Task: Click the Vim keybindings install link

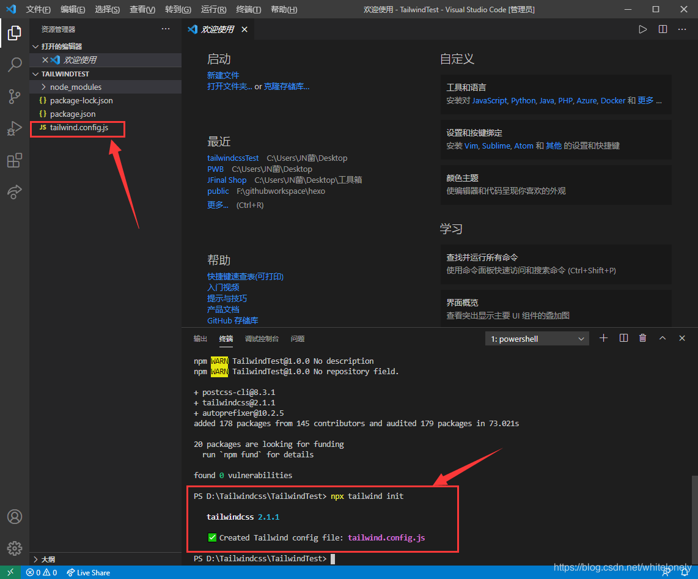Action: click(x=471, y=146)
